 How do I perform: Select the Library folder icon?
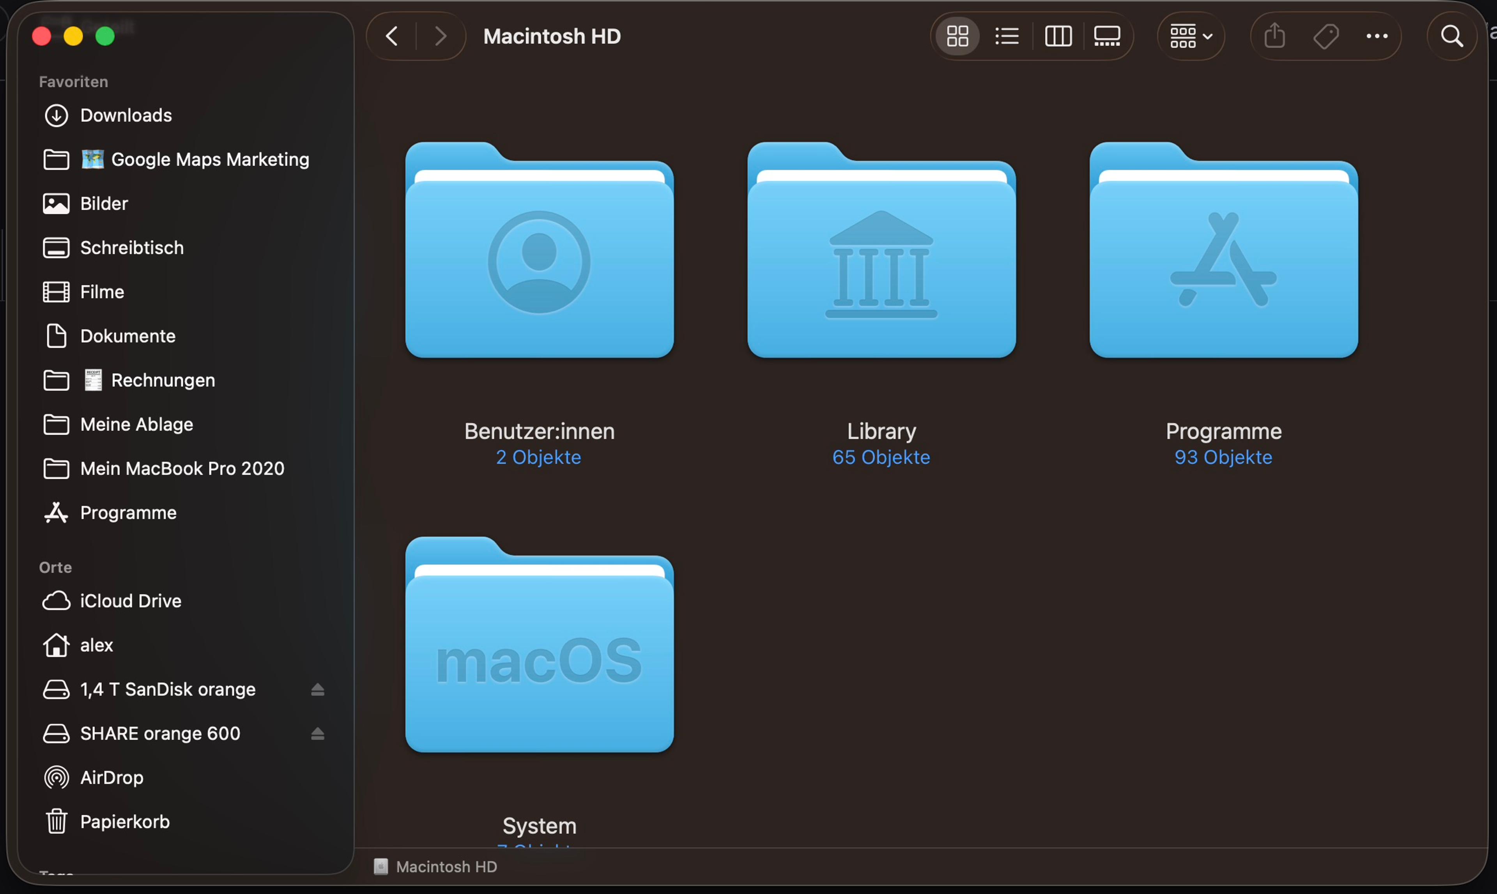click(x=881, y=250)
